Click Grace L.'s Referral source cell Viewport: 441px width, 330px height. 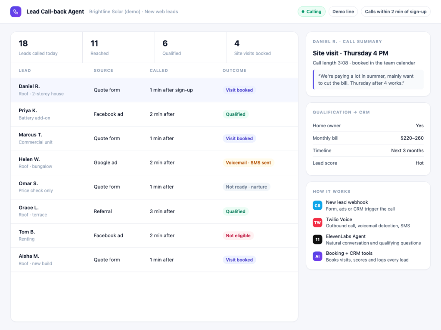tap(102, 211)
